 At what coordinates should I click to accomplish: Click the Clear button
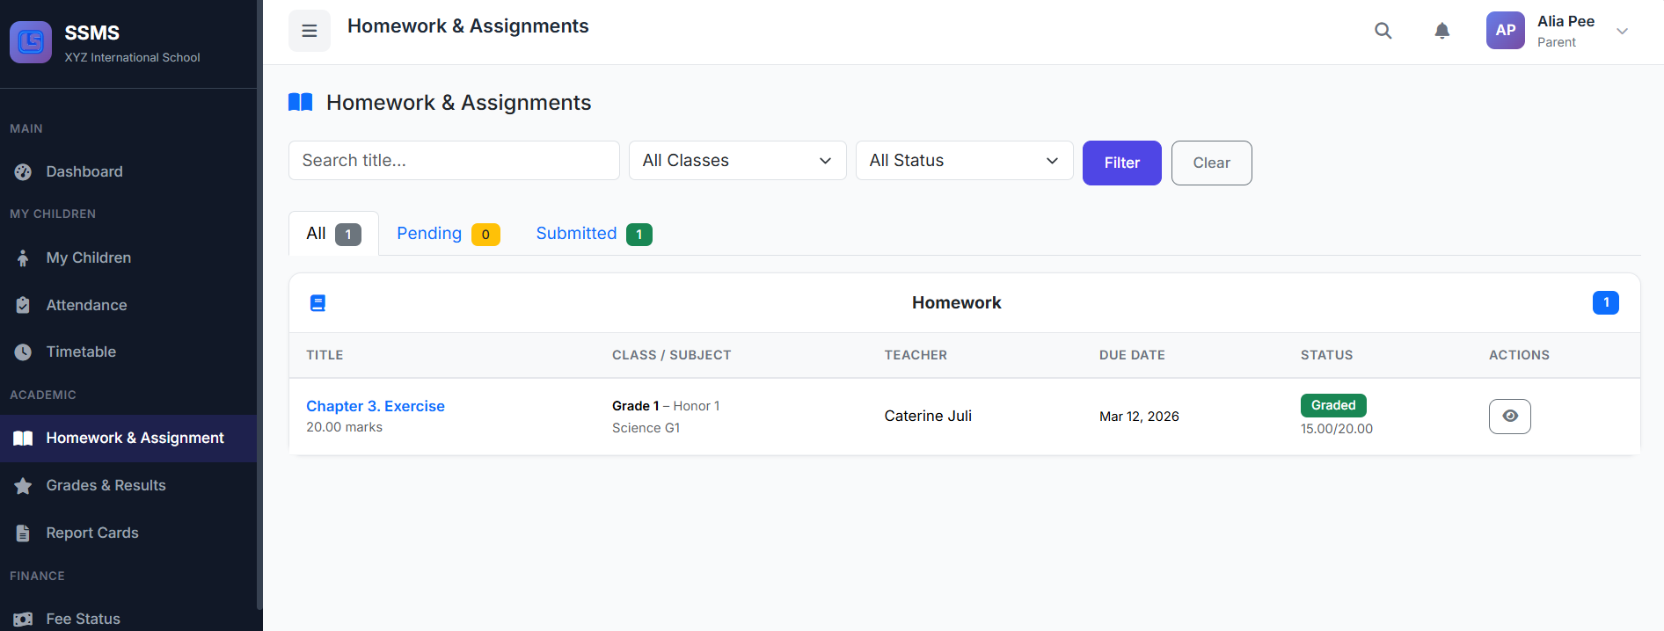1211,163
